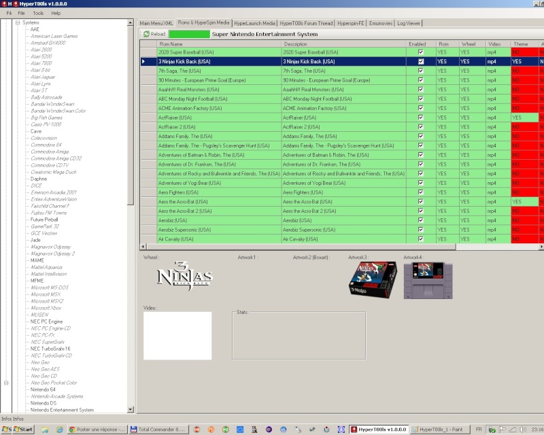Toggle Enabled checkbox for 3 Ninjas Kick Back
This screenshot has height=435, width=544.
coord(421,61)
